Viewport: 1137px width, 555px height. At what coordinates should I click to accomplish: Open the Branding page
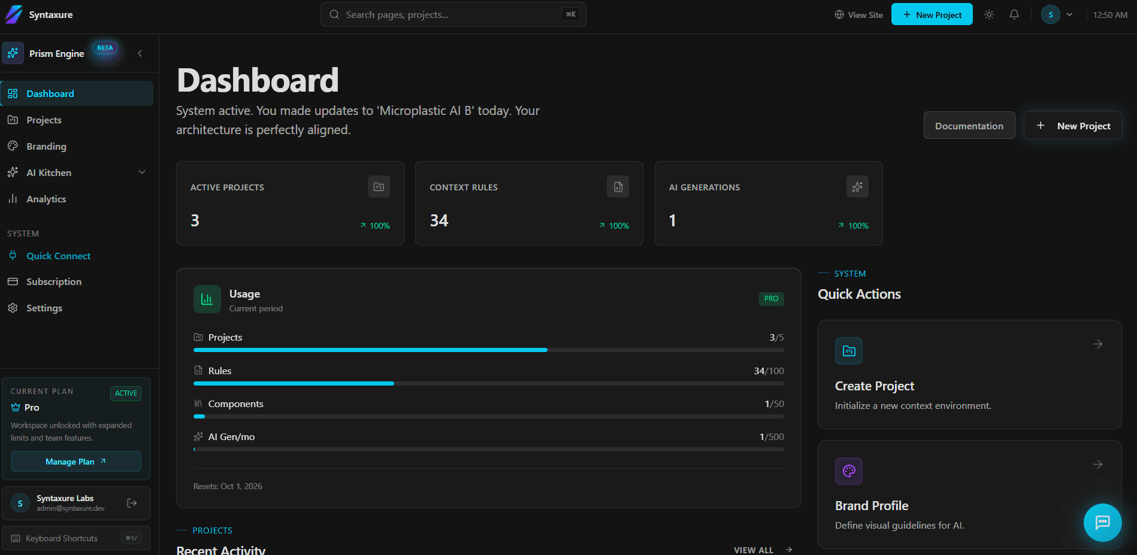click(77, 146)
